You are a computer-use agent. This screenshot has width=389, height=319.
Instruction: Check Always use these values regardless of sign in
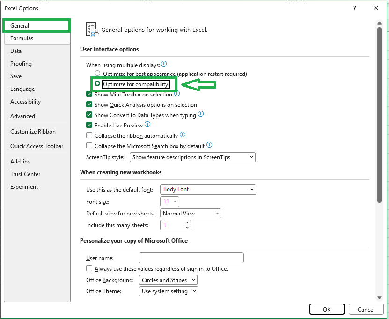[x=89, y=268]
